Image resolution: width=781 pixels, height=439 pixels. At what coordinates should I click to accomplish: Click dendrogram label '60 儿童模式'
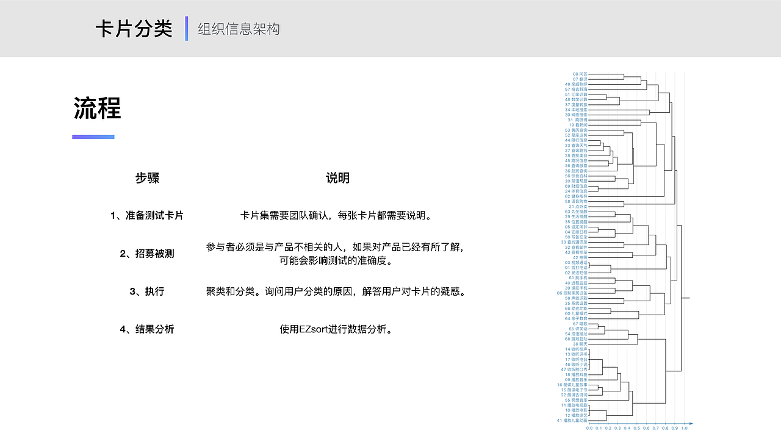point(577,313)
